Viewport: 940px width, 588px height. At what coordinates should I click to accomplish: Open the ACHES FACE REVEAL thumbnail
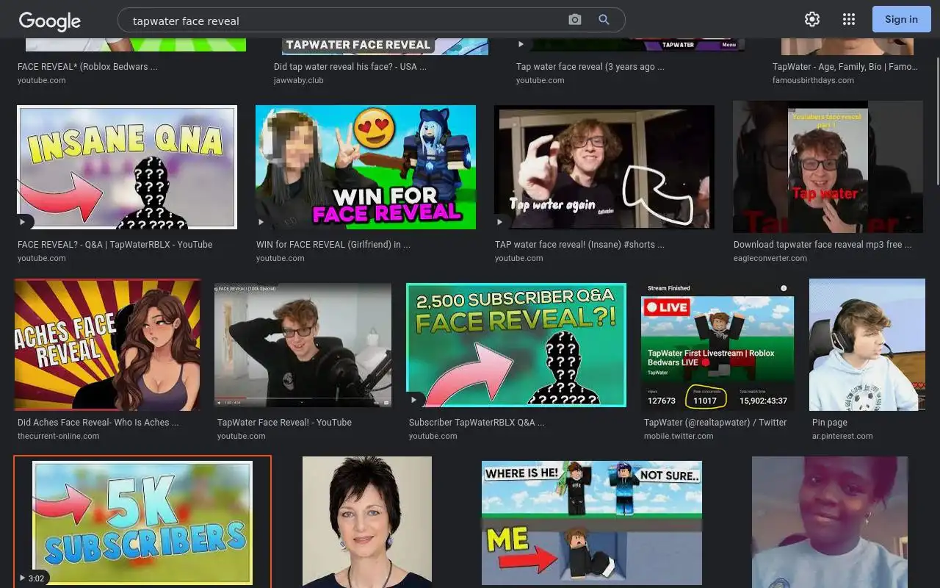pos(107,345)
